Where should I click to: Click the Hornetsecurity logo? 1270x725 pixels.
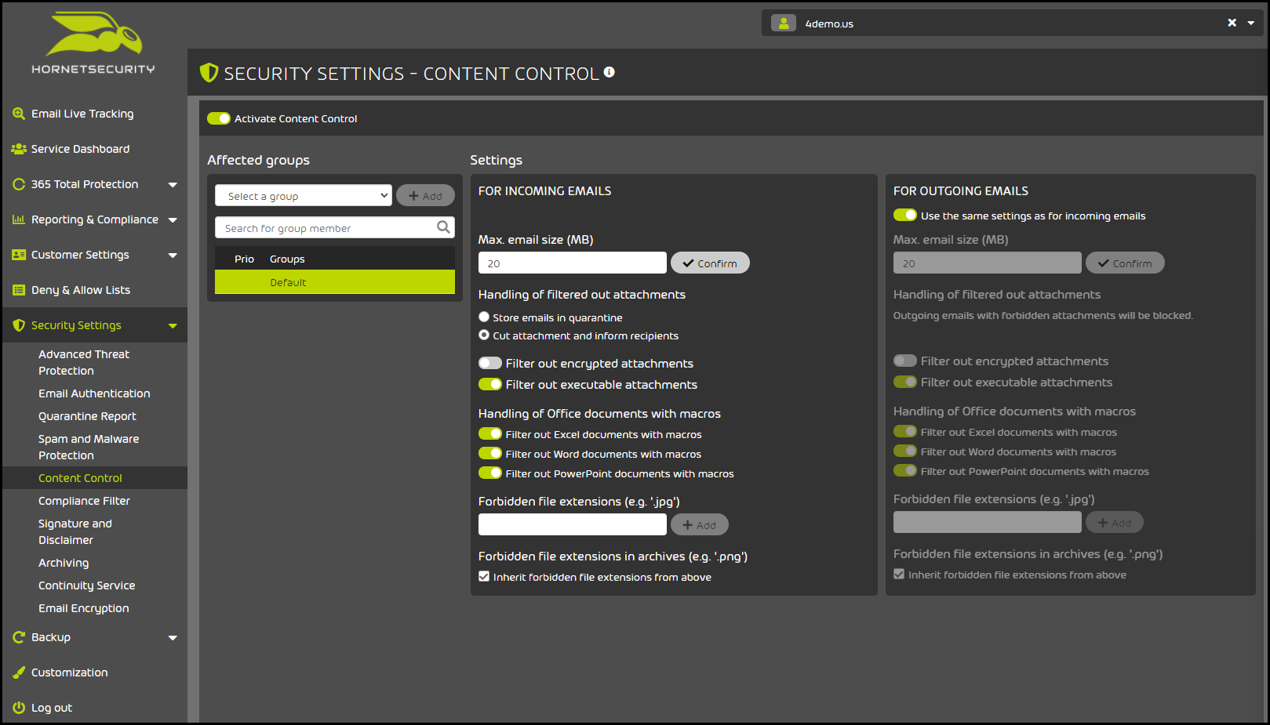(x=93, y=43)
